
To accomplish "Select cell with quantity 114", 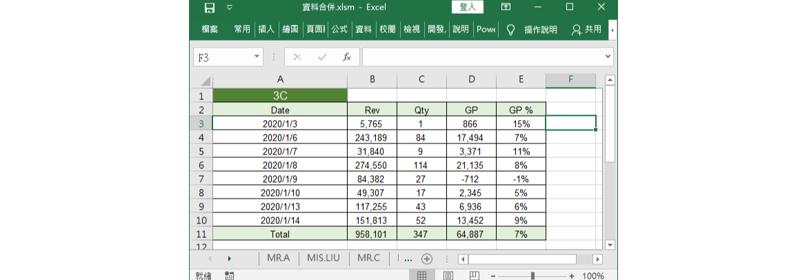I will pos(421,166).
